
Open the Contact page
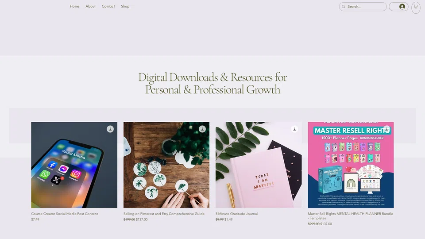108,6
